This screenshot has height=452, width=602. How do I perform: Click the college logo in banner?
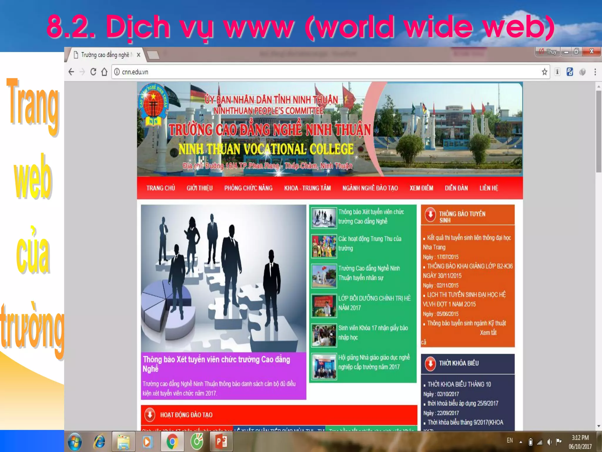153,105
